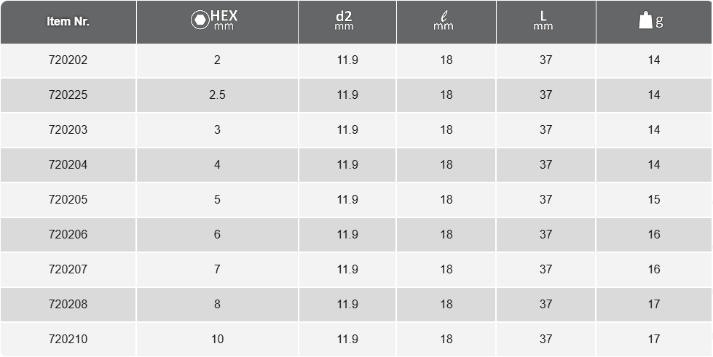Screen dimensions: 713x357
Task: Click the HEX value 10 cell
Action: [x=217, y=339]
